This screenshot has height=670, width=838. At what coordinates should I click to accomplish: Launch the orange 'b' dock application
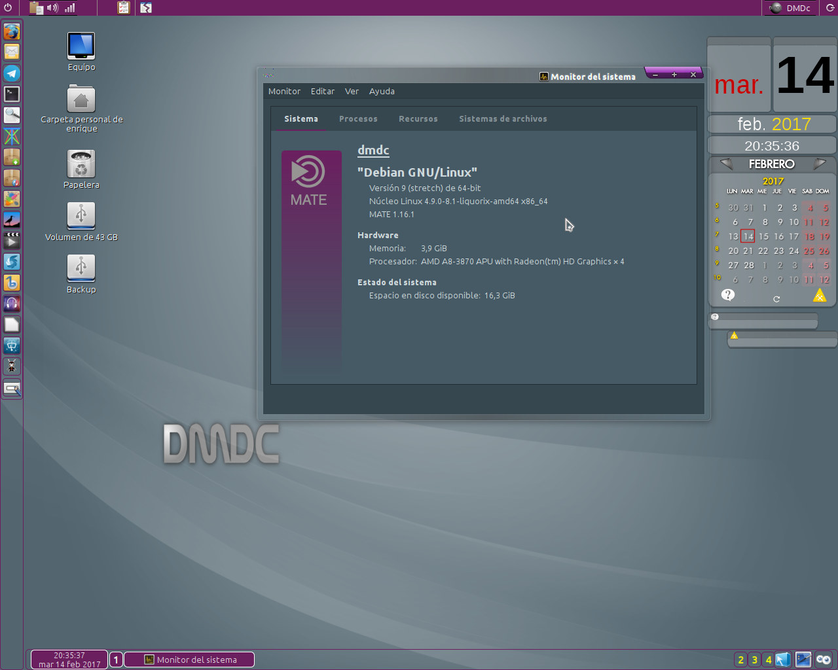point(12,282)
